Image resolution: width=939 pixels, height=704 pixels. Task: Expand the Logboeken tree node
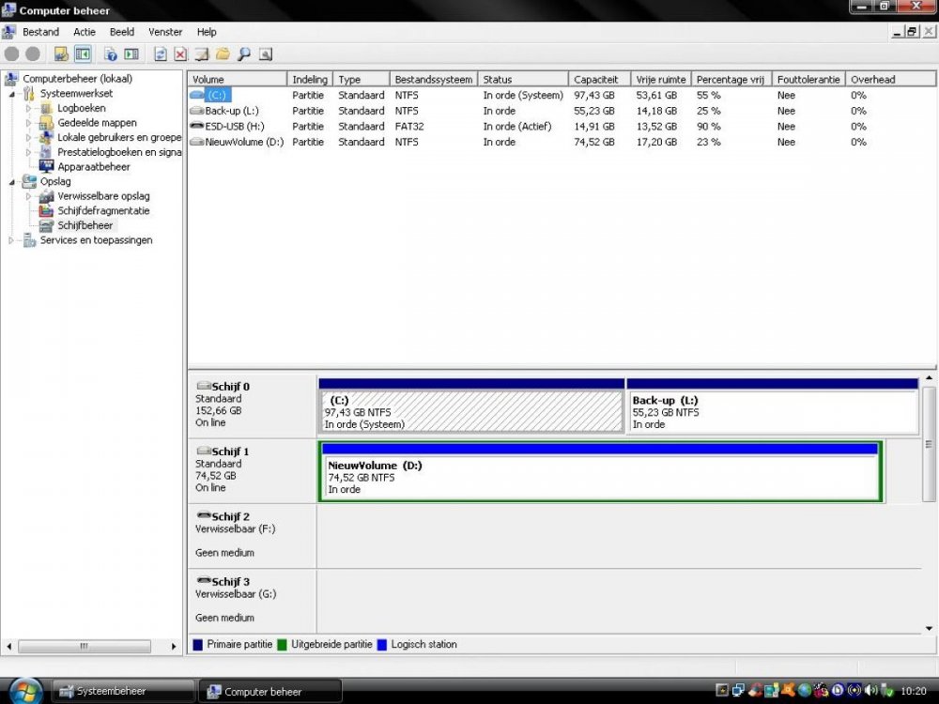pos(30,109)
